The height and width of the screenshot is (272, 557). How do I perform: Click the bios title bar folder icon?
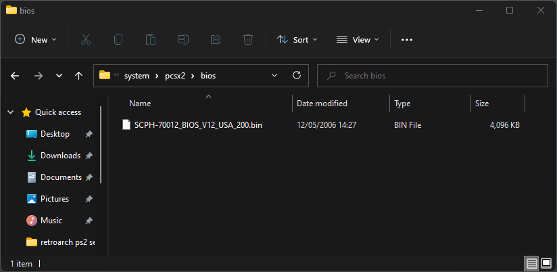pyautogui.click(x=11, y=10)
